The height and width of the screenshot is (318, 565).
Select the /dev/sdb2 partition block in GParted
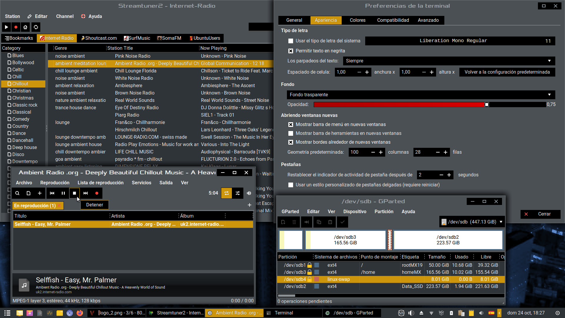(x=448, y=240)
